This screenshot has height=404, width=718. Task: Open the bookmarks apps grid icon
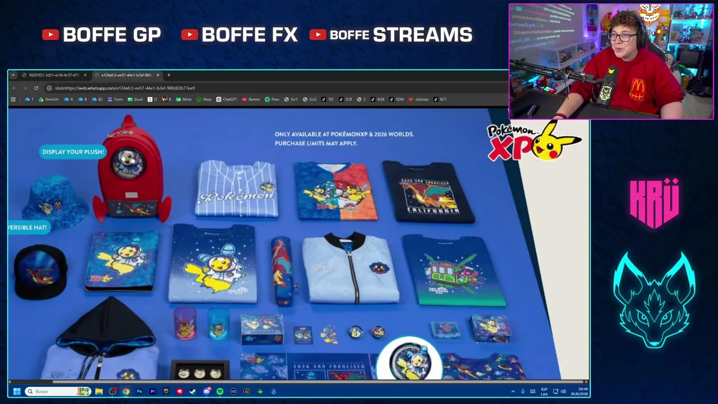(x=13, y=99)
